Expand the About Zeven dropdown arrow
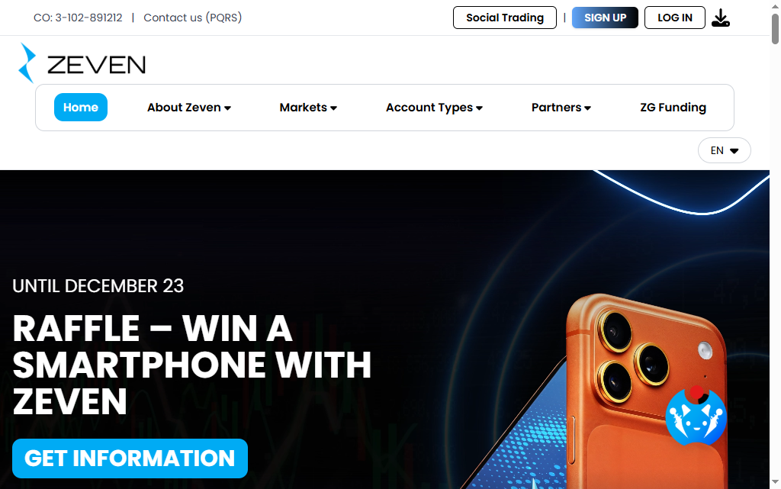781x489 pixels. pos(227,108)
